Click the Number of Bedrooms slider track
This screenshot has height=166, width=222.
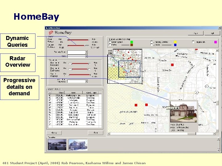point(80,64)
